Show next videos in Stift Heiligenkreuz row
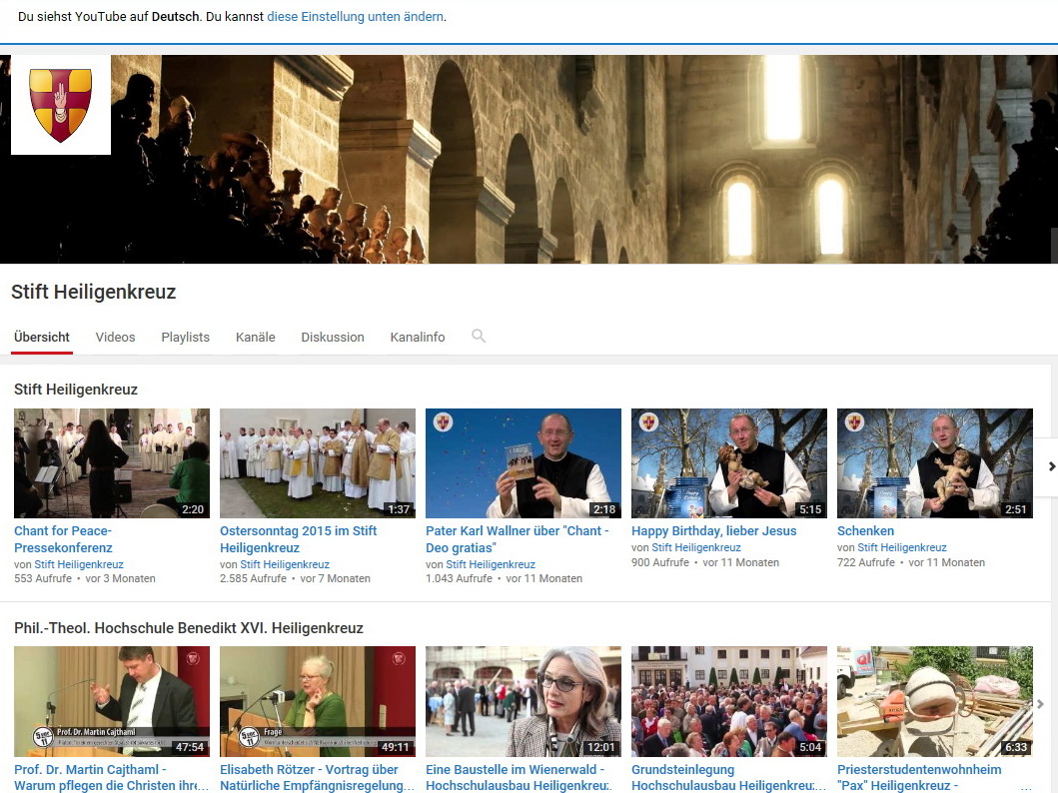Image resolution: width=1058 pixels, height=793 pixels. 1050,466
